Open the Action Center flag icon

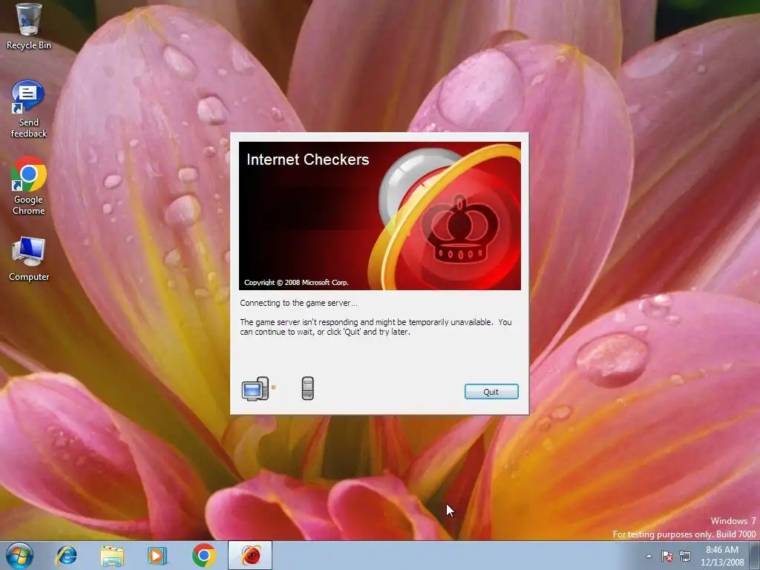click(667, 556)
